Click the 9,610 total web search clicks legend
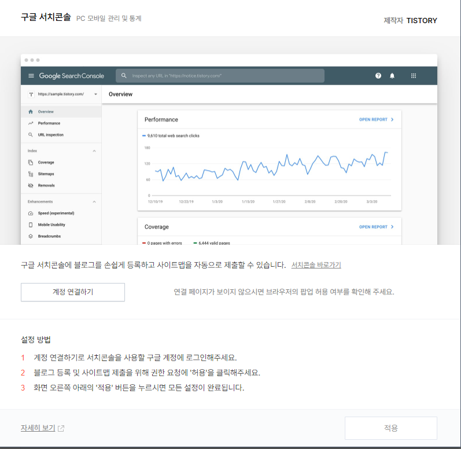Image resolution: width=461 pixels, height=449 pixels. pos(171,136)
